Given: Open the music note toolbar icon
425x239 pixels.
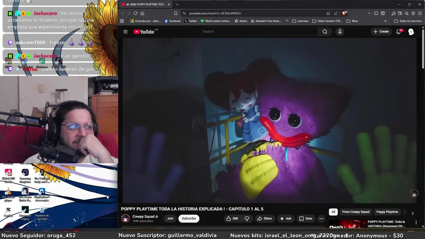Looking at the screenshot, I should [x=393, y=13].
